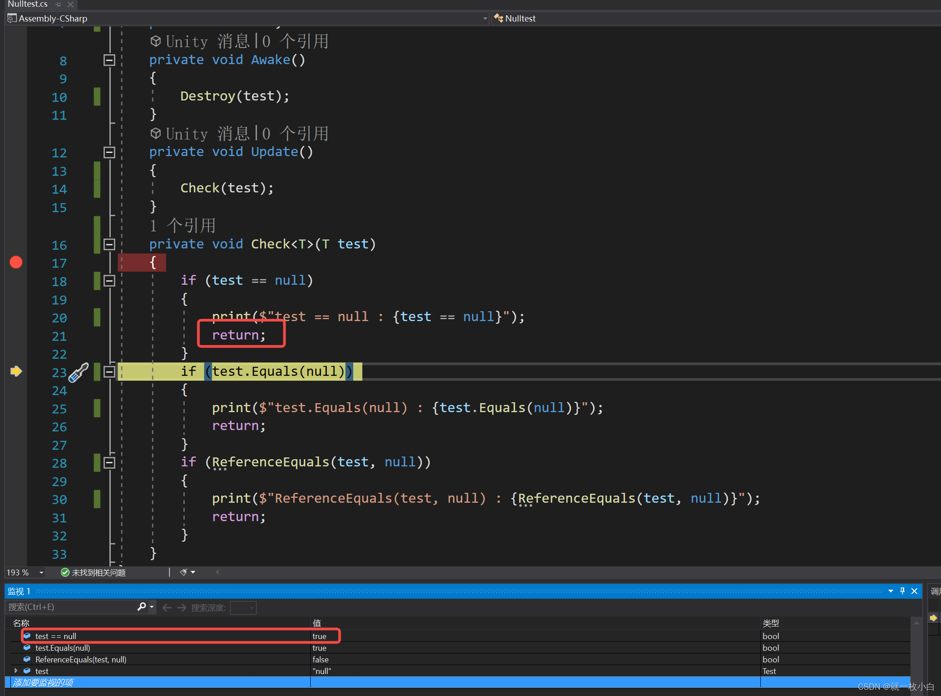Click the false value of the ReferenceEquals row

tap(321, 659)
